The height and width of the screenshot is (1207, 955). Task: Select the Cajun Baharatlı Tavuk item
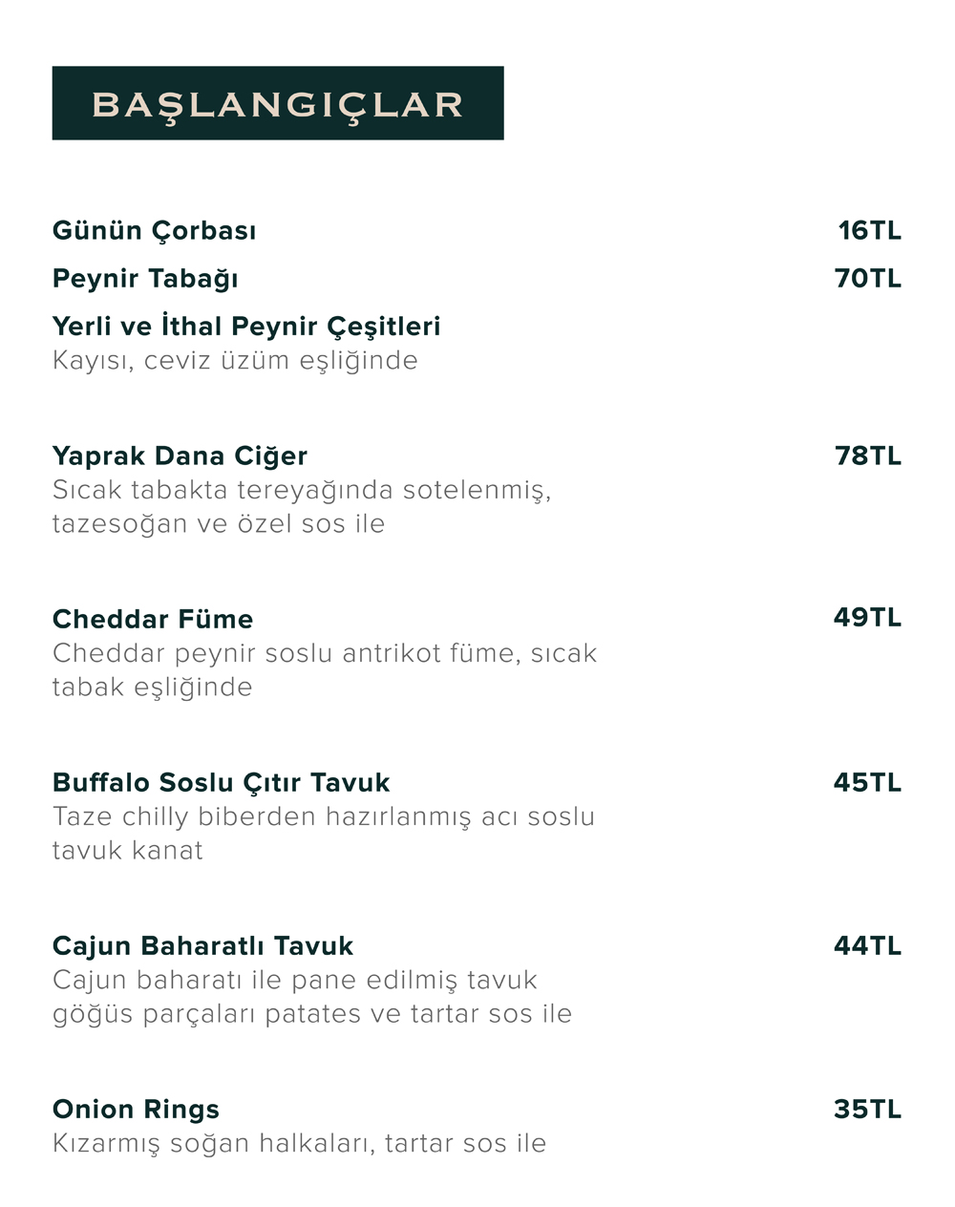pos(202,945)
